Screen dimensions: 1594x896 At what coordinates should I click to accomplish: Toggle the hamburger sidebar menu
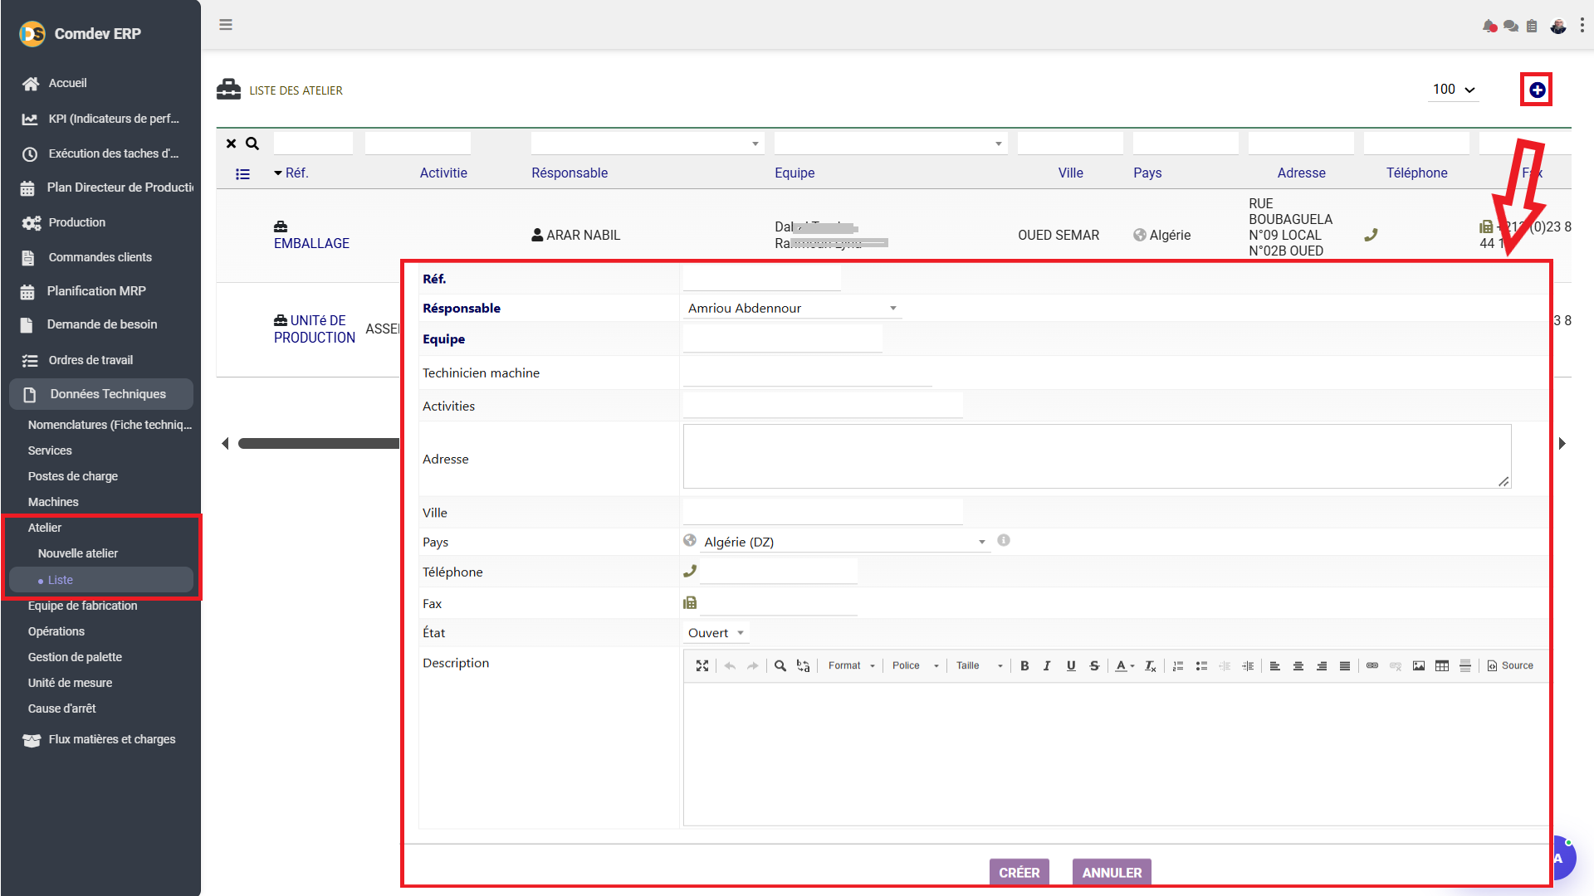[x=226, y=25]
